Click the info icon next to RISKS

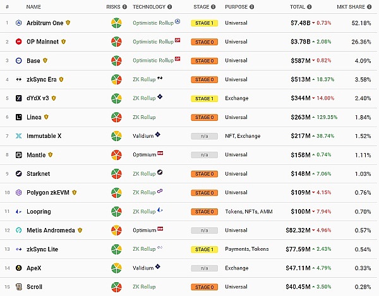click(x=124, y=7)
